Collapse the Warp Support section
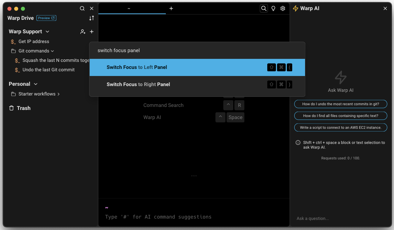 pyautogui.click(x=48, y=32)
